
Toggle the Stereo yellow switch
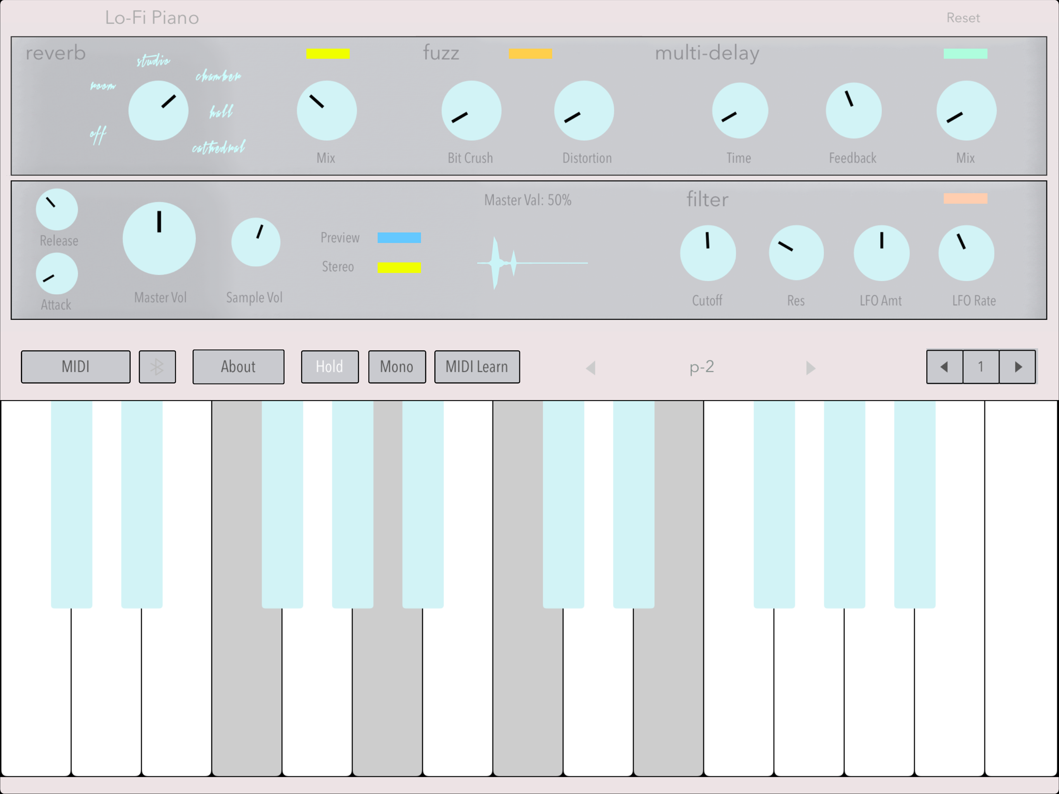tap(399, 268)
